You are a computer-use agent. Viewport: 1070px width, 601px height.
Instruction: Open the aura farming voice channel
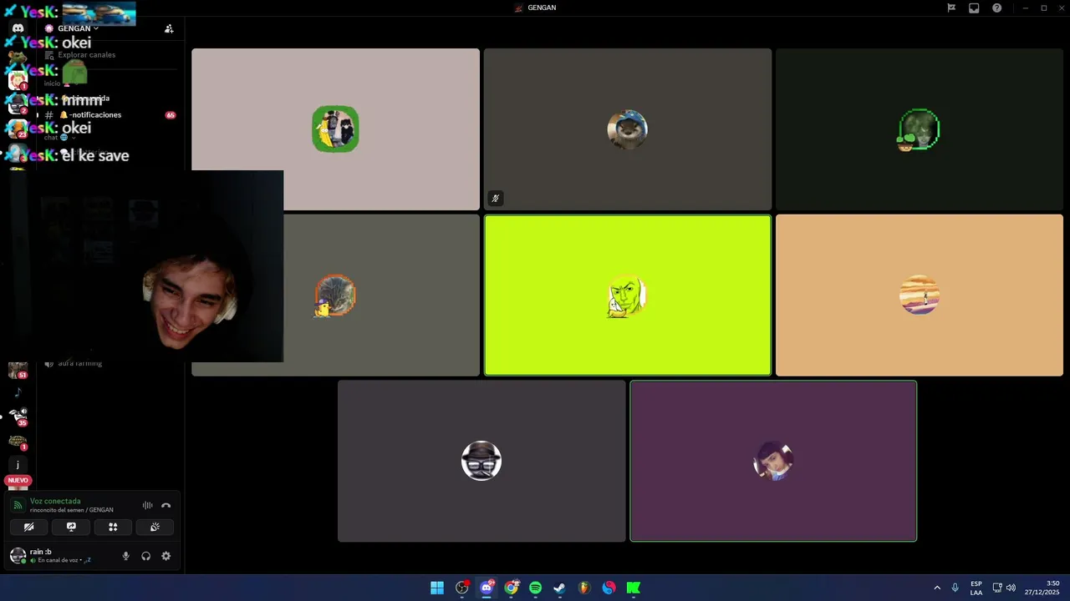coord(79,364)
